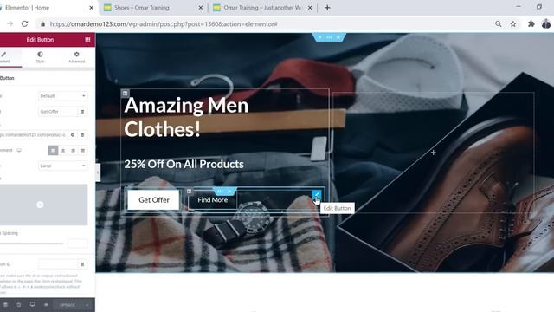Screen dimensions: 554x312
Task: Click the Update button
Action: pyautogui.click(x=68, y=305)
